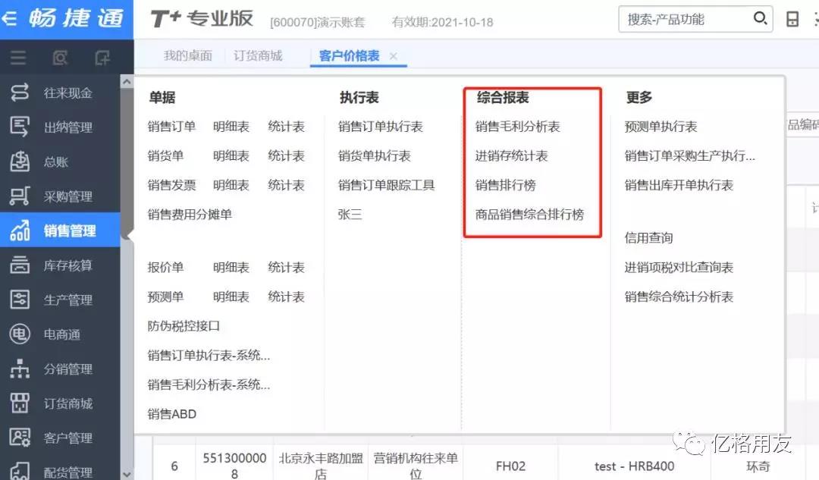Click the calculator icon in top bar

click(x=792, y=19)
